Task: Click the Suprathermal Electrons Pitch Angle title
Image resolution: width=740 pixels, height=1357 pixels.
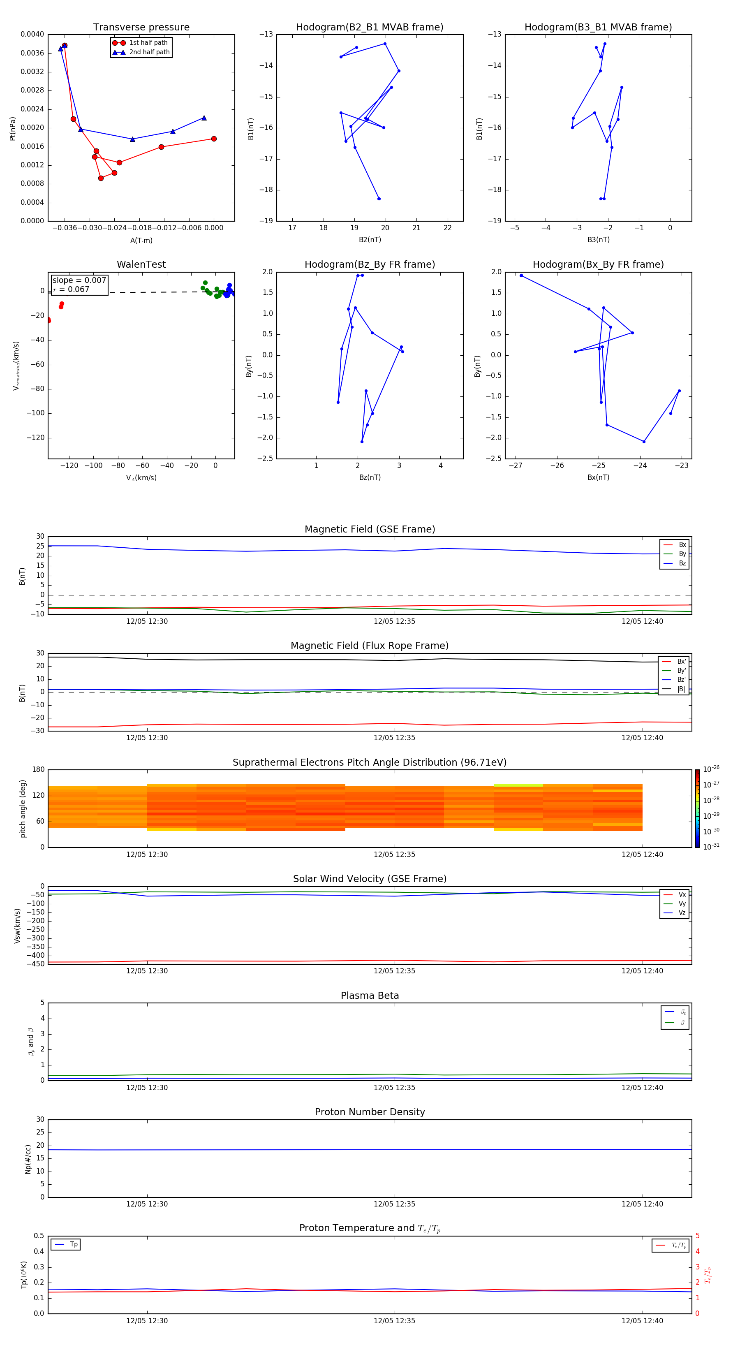Action: [x=370, y=762]
